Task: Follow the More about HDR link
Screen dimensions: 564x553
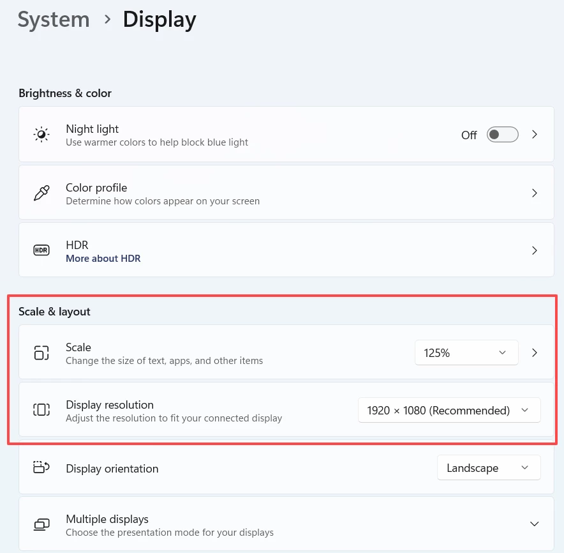Action: pyautogui.click(x=103, y=259)
